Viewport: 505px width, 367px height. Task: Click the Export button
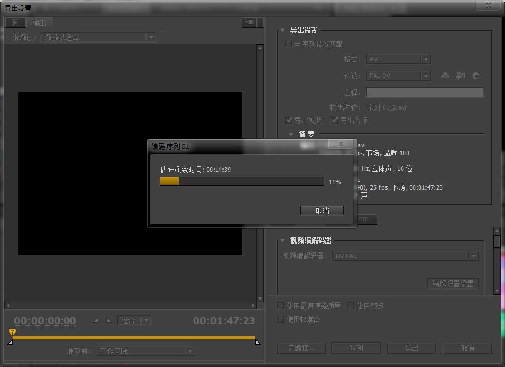tap(412, 348)
